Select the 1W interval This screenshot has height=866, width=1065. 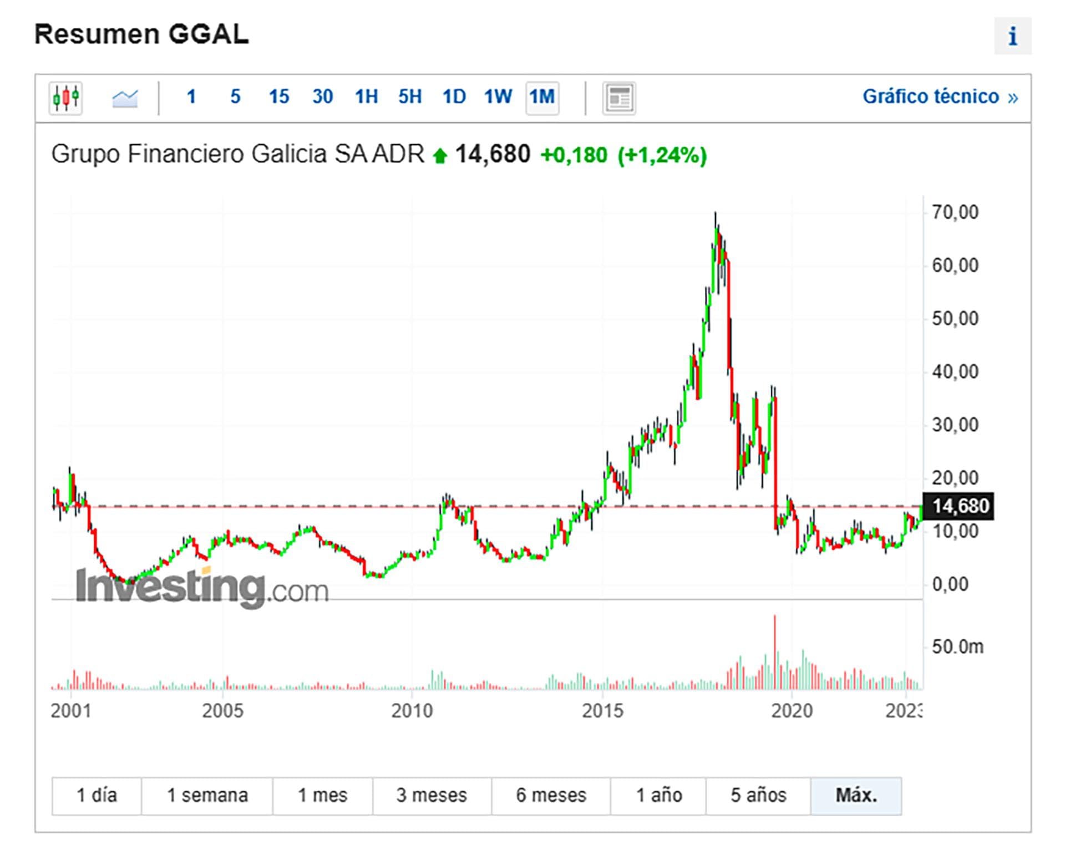click(498, 97)
